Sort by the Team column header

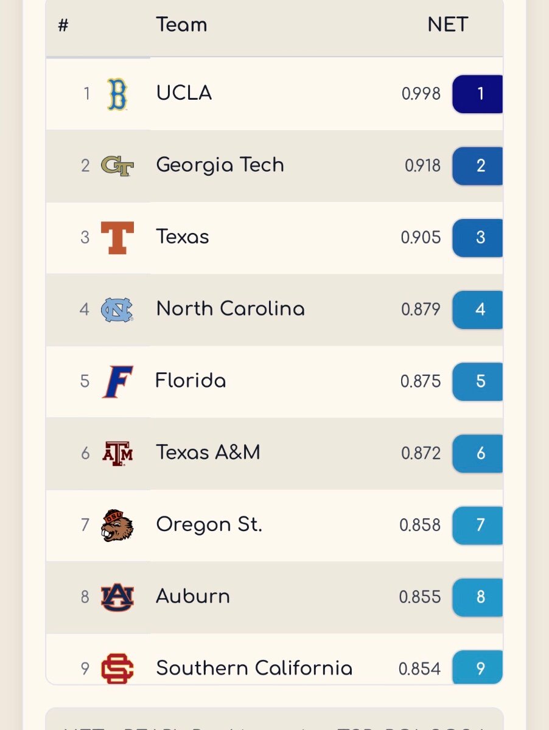[181, 25]
